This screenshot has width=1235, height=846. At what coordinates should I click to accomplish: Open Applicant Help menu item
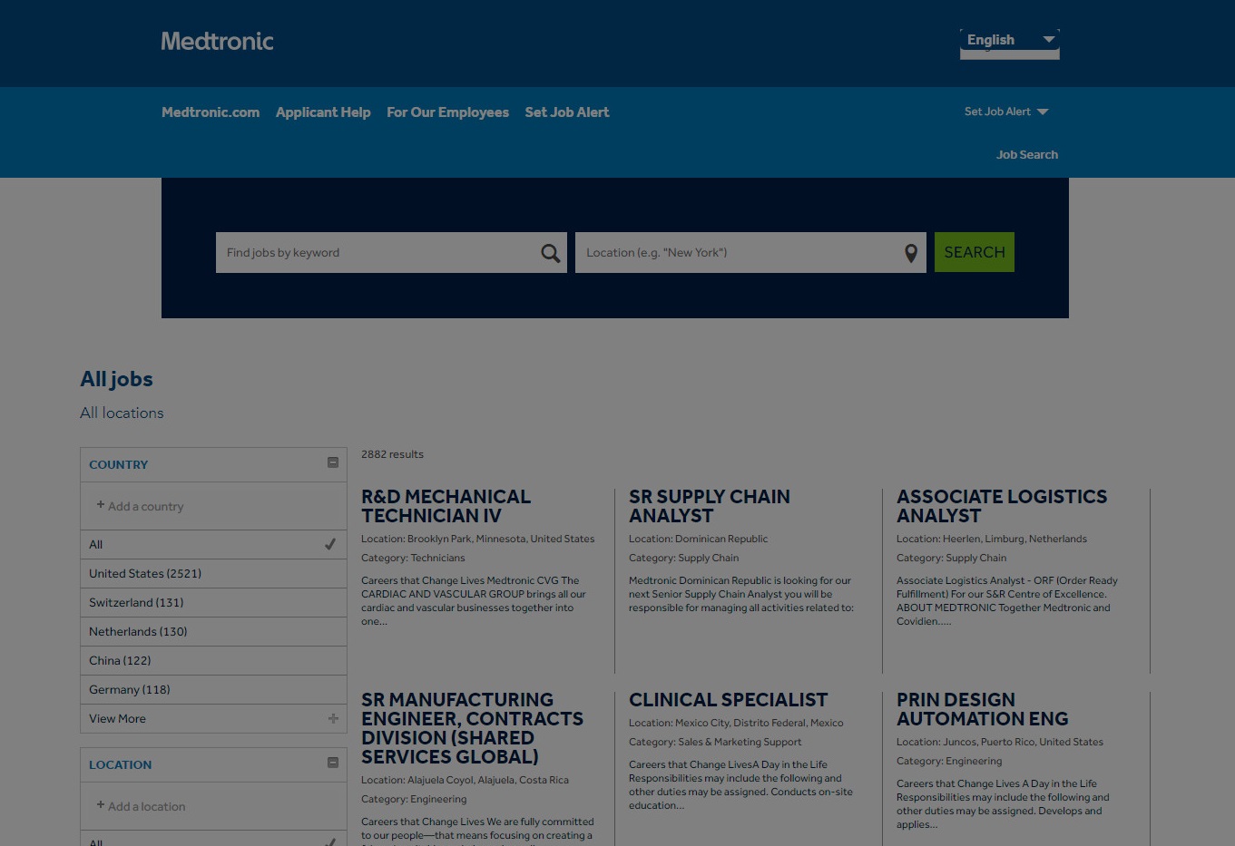(323, 112)
